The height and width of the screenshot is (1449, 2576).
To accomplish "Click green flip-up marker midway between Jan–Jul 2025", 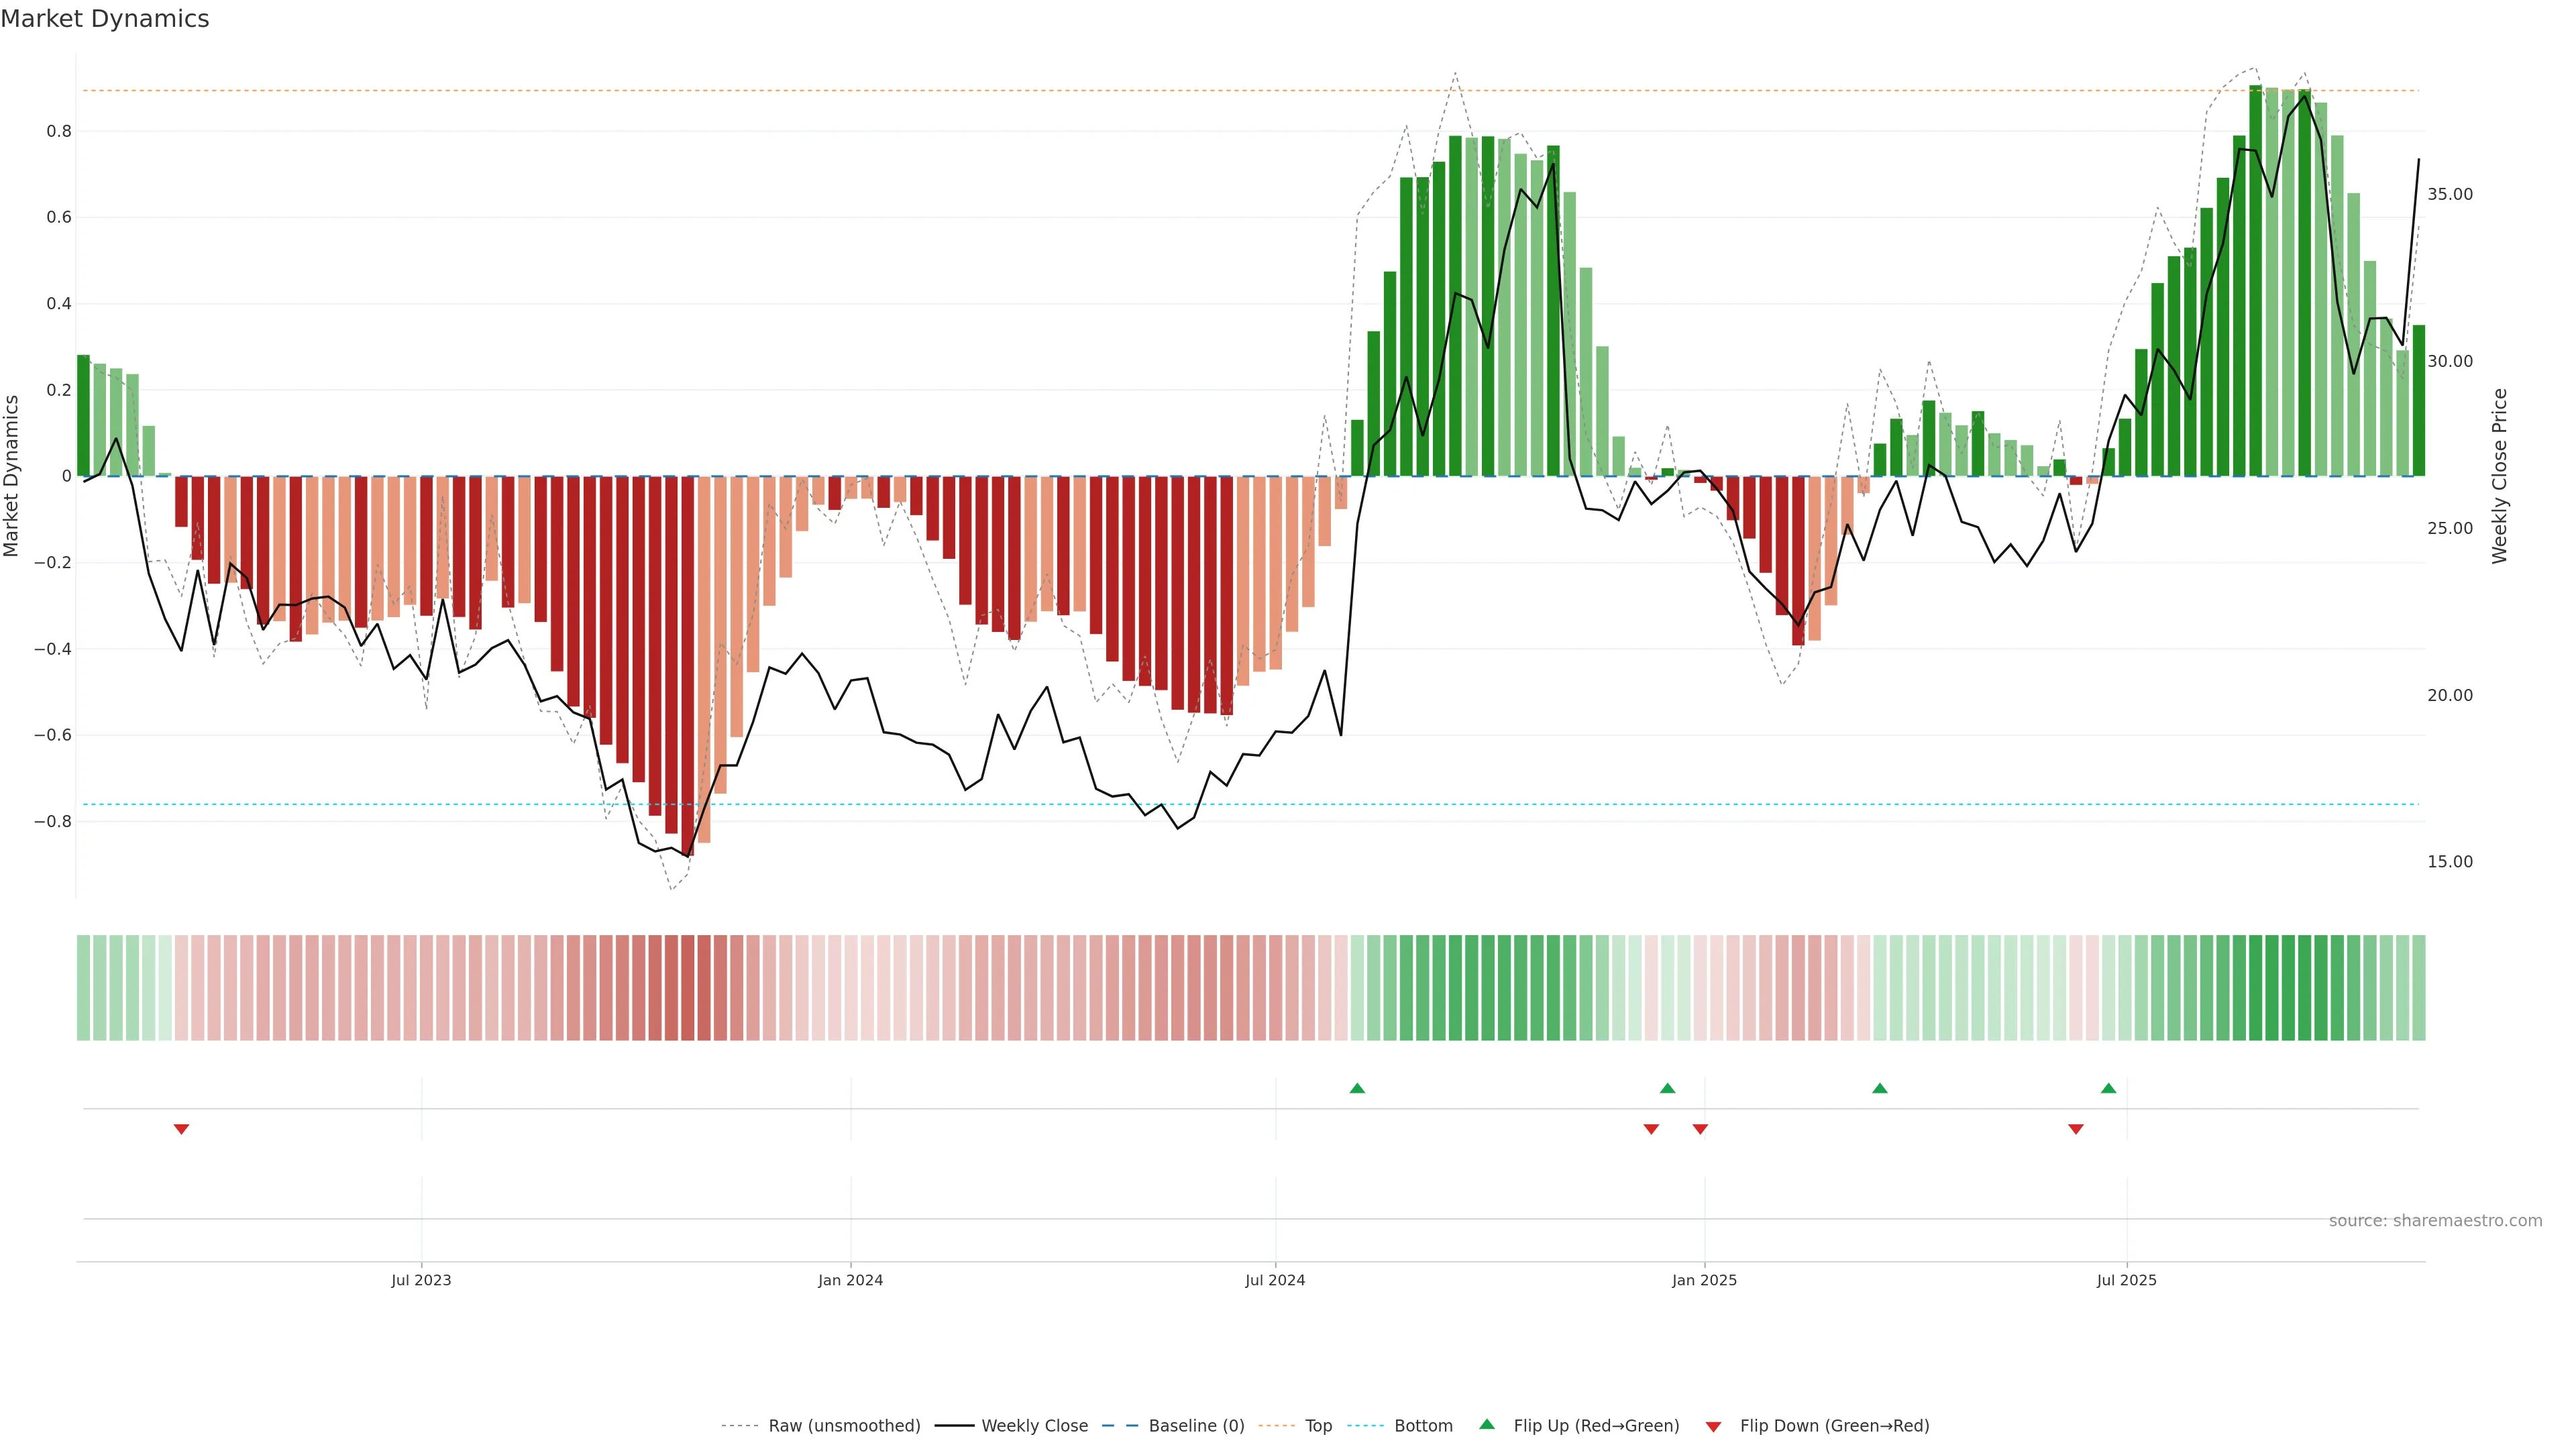I will coord(1880,1088).
